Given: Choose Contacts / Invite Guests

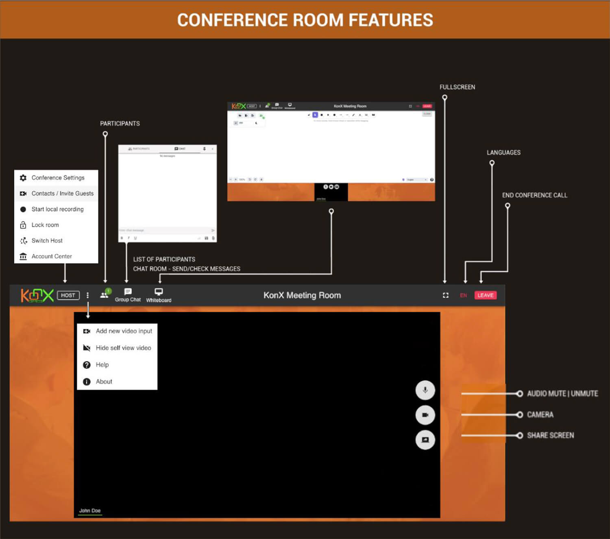Looking at the screenshot, I should [62, 194].
